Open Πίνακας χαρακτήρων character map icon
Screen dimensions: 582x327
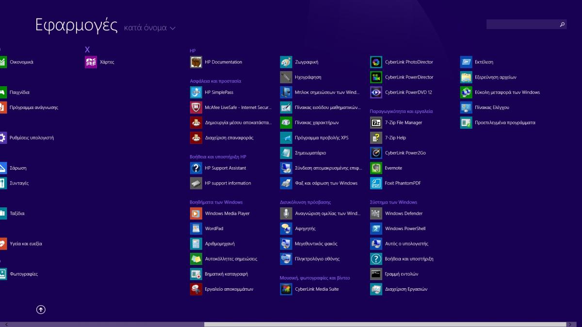(286, 123)
